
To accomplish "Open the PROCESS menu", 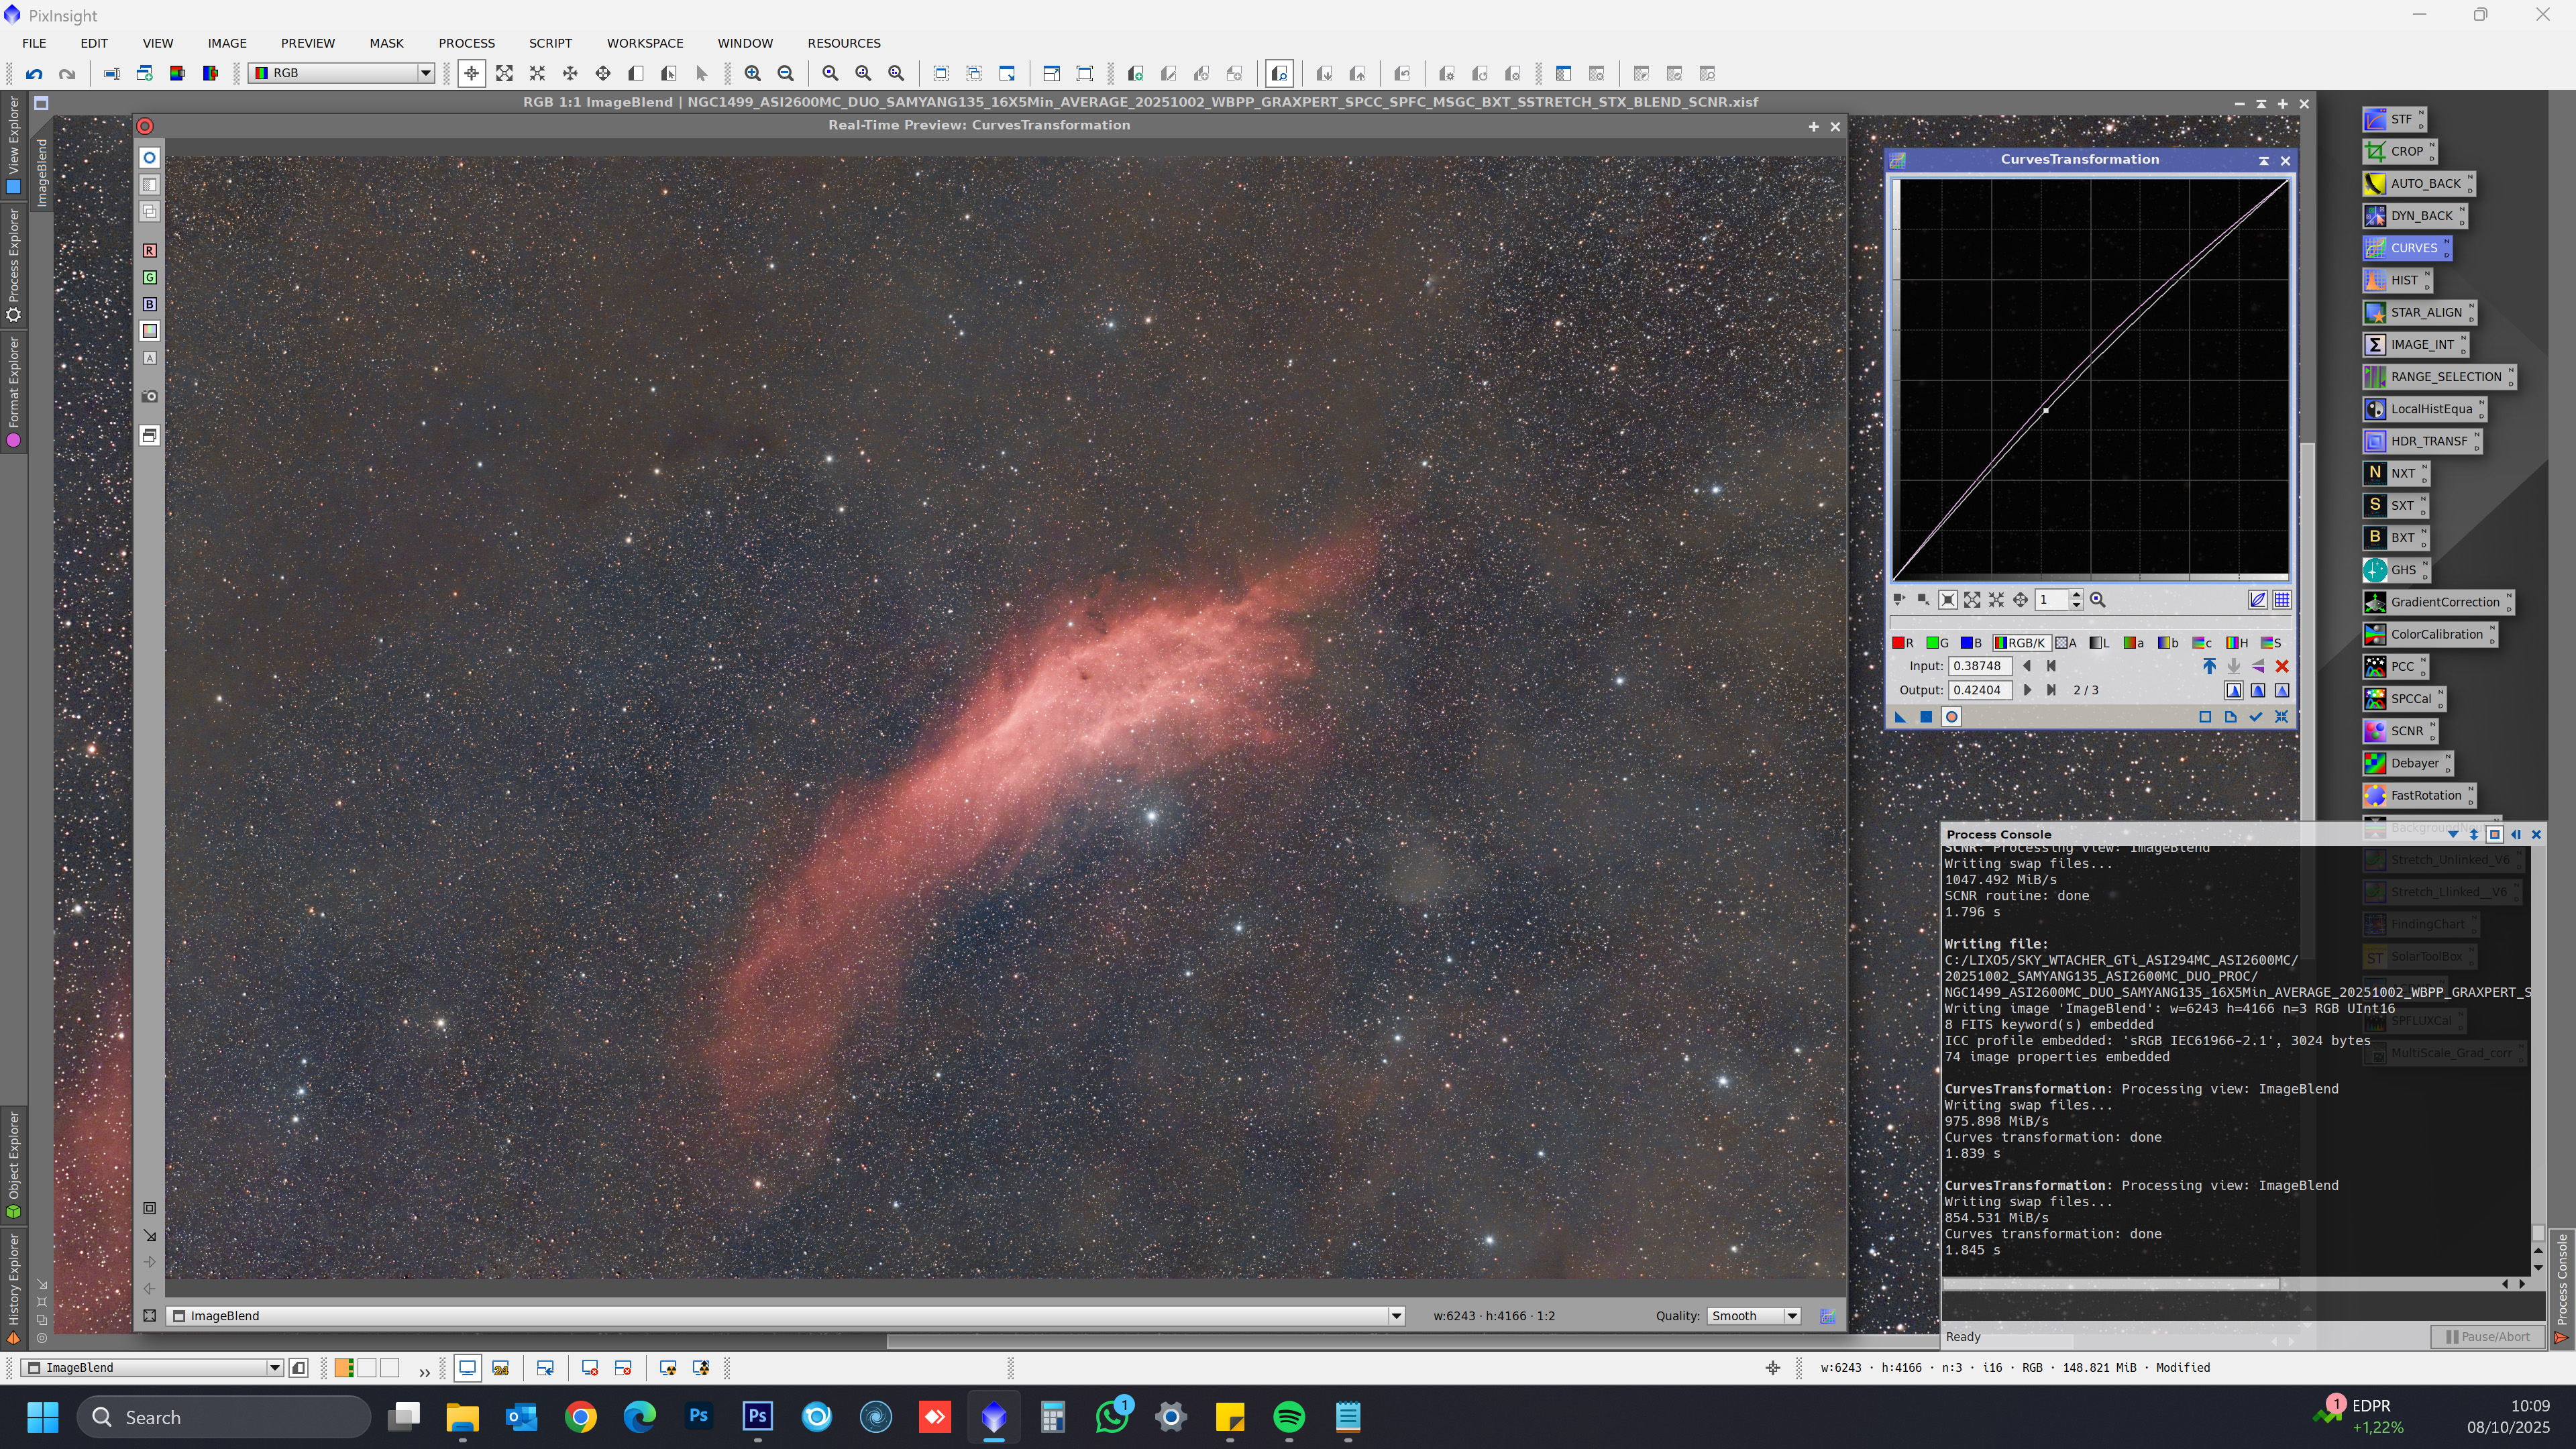I will click(466, 43).
